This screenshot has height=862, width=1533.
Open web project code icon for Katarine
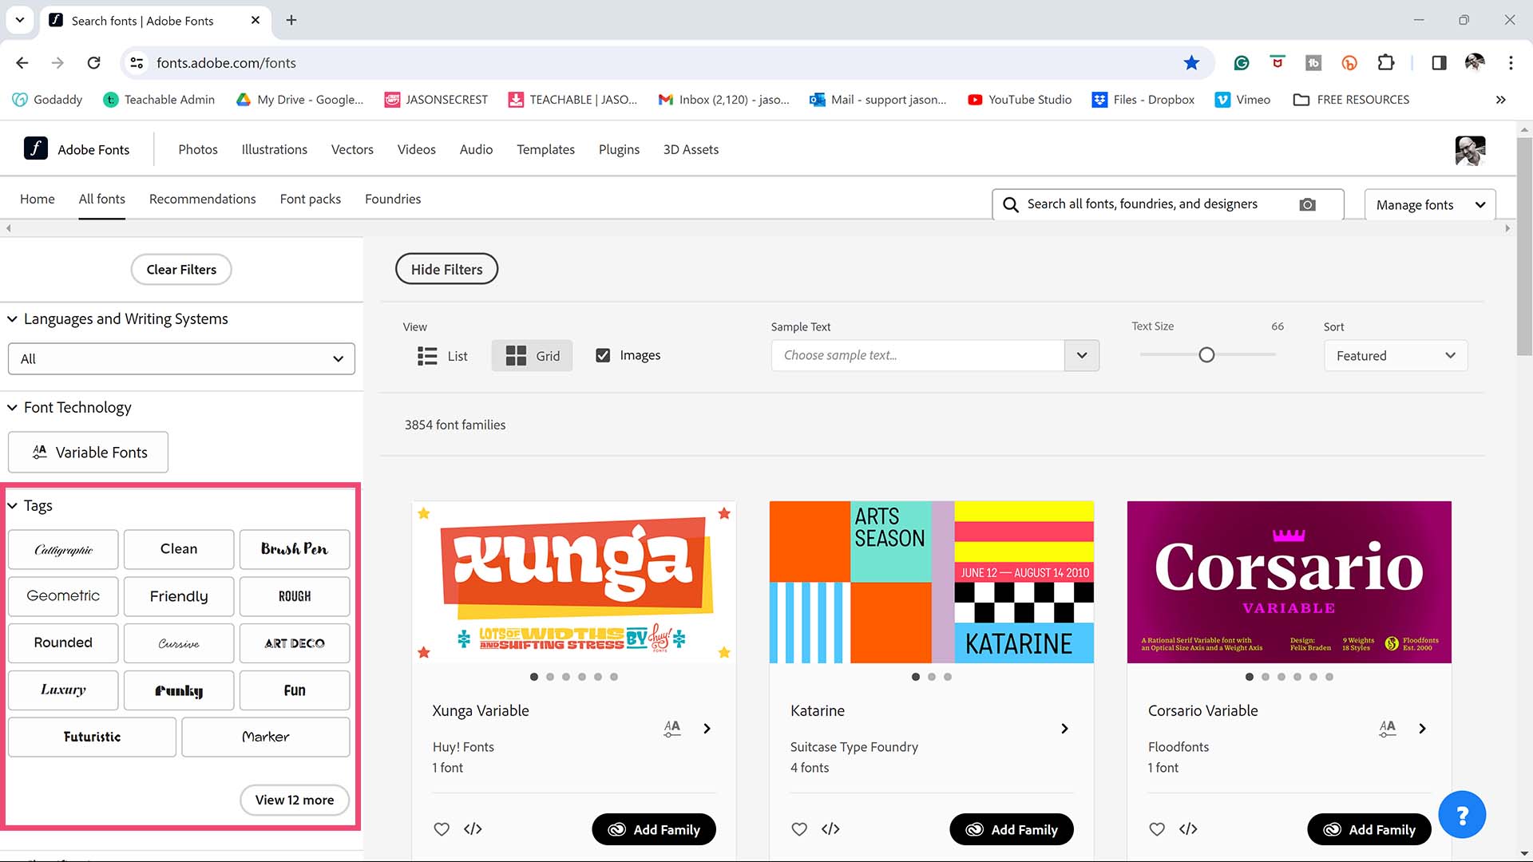coord(830,829)
